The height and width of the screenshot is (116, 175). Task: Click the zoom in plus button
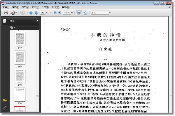point(60,13)
